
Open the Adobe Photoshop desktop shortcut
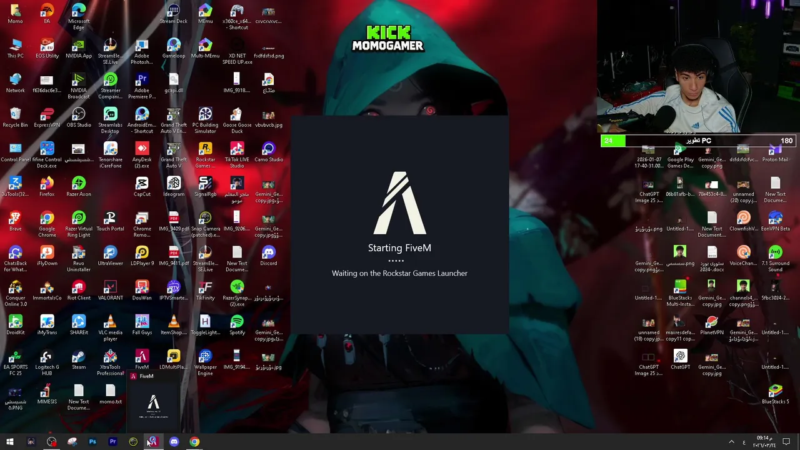(142, 52)
